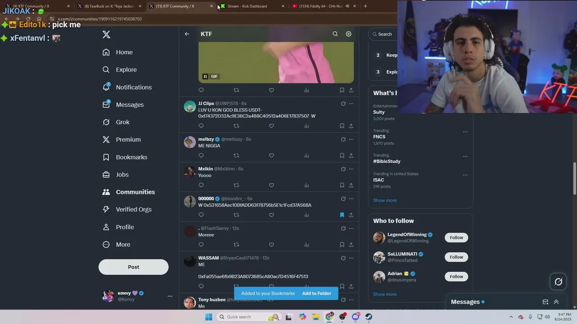Switch to the FearBuck on X tab
Viewport: 577px width, 324px height.
click(x=109, y=6)
